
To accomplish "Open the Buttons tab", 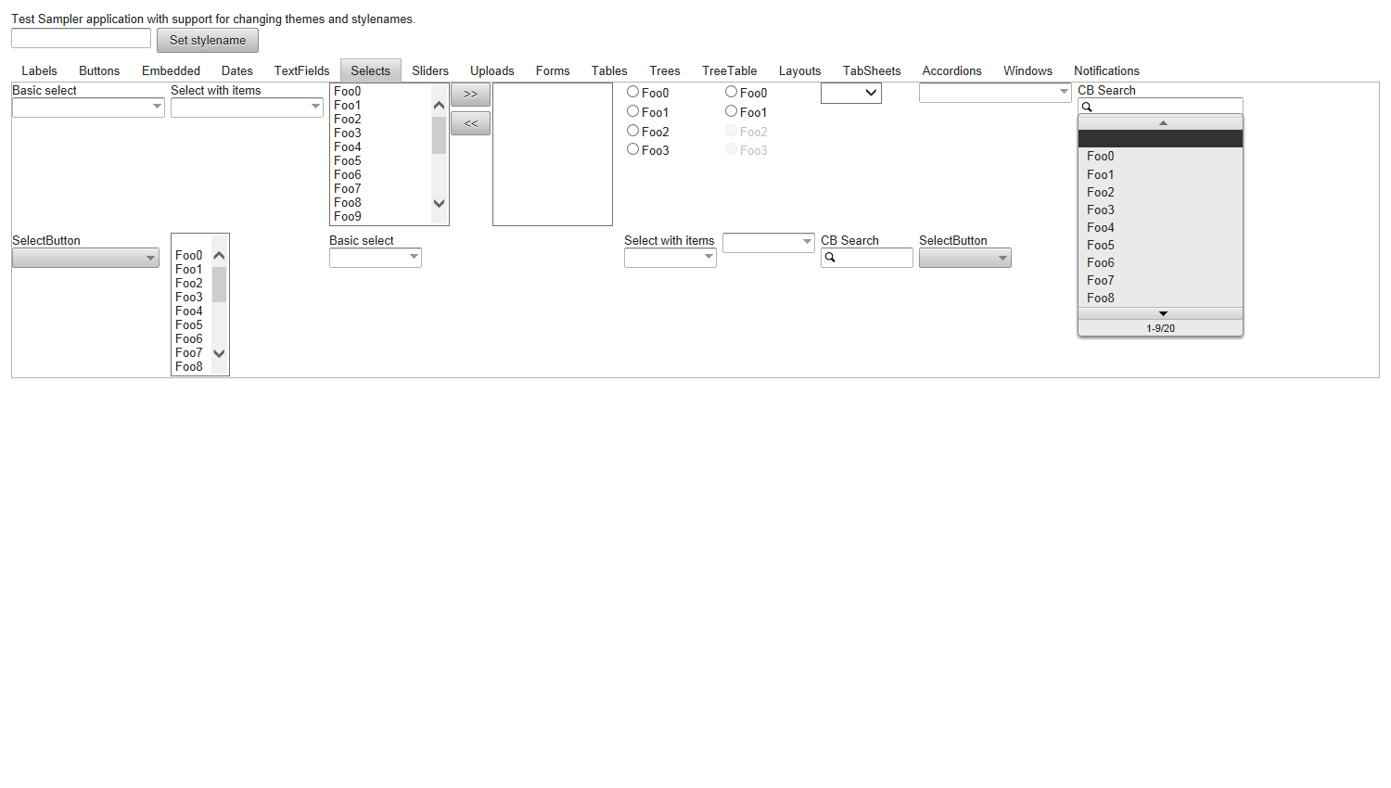I will pos(99,70).
